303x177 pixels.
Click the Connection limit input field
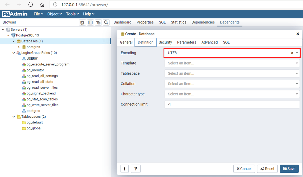pyautogui.click(x=232, y=104)
